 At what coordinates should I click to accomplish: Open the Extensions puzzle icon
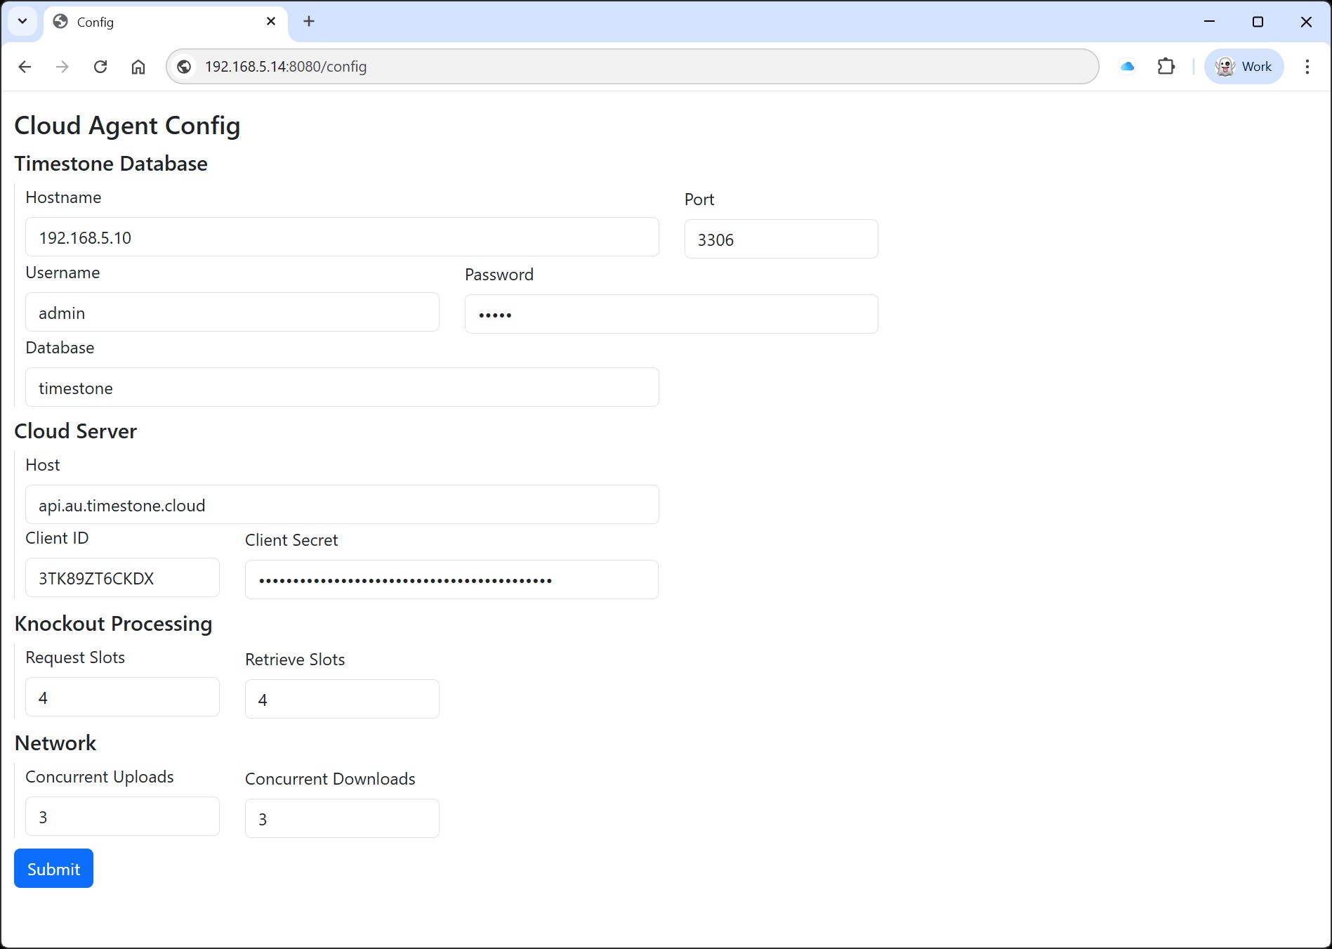pos(1166,67)
